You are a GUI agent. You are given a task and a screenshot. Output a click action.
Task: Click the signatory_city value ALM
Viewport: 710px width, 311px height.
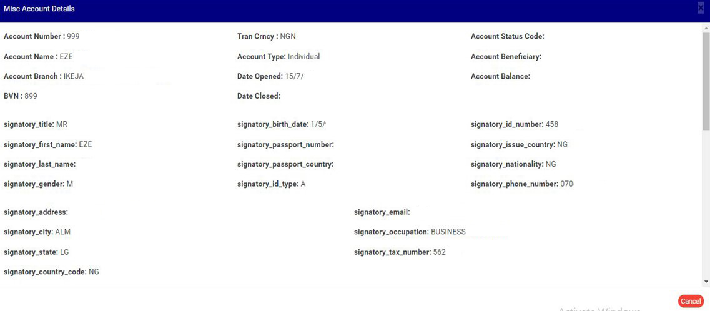[x=62, y=232]
